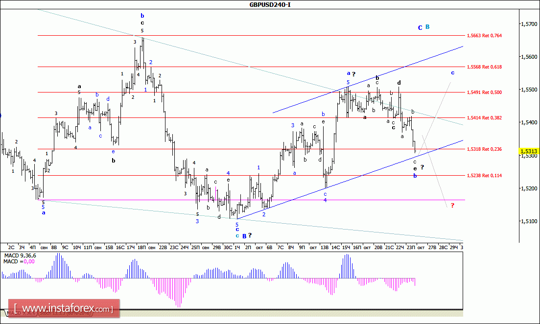
Task: Select the 1,5491 Ret 0,500 level label
Action: point(484,93)
